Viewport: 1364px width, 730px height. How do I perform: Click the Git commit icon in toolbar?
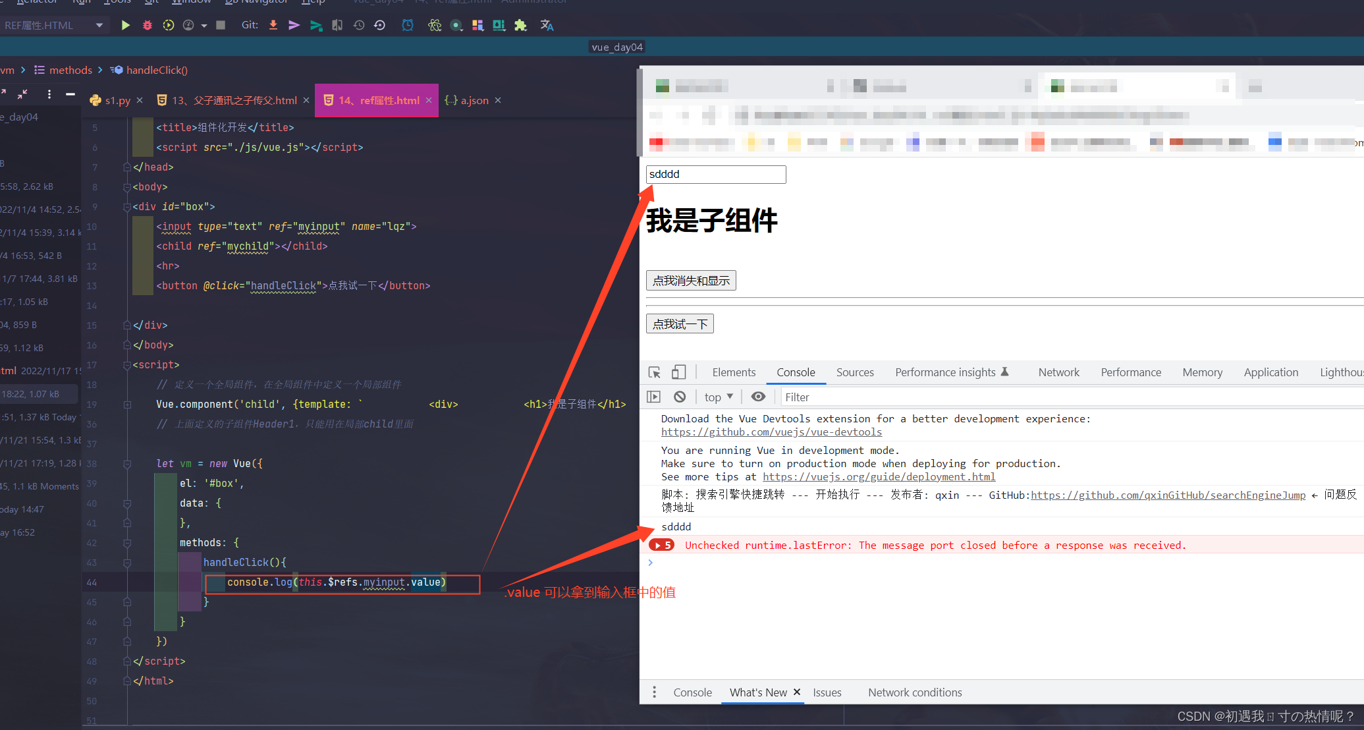[293, 26]
